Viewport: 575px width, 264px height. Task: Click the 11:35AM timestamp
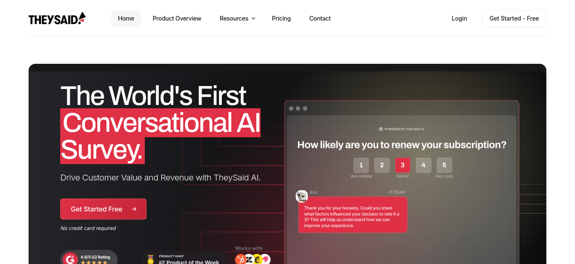click(x=397, y=192)
